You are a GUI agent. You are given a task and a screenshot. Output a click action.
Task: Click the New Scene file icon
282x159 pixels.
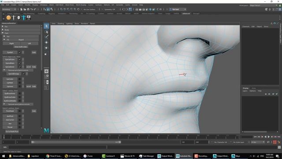point(21,9)
